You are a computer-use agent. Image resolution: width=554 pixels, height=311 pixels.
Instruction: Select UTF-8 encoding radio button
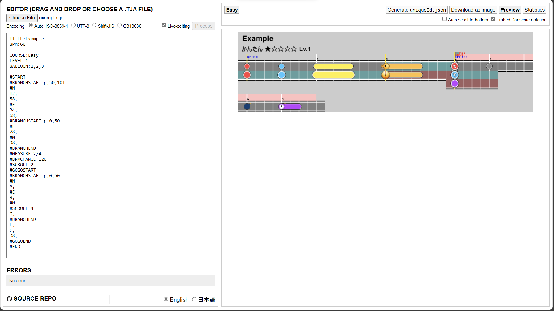(x=73, y=25)
